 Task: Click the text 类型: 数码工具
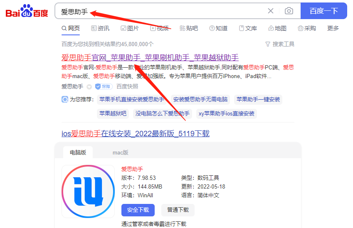click(x=200, y=178)
